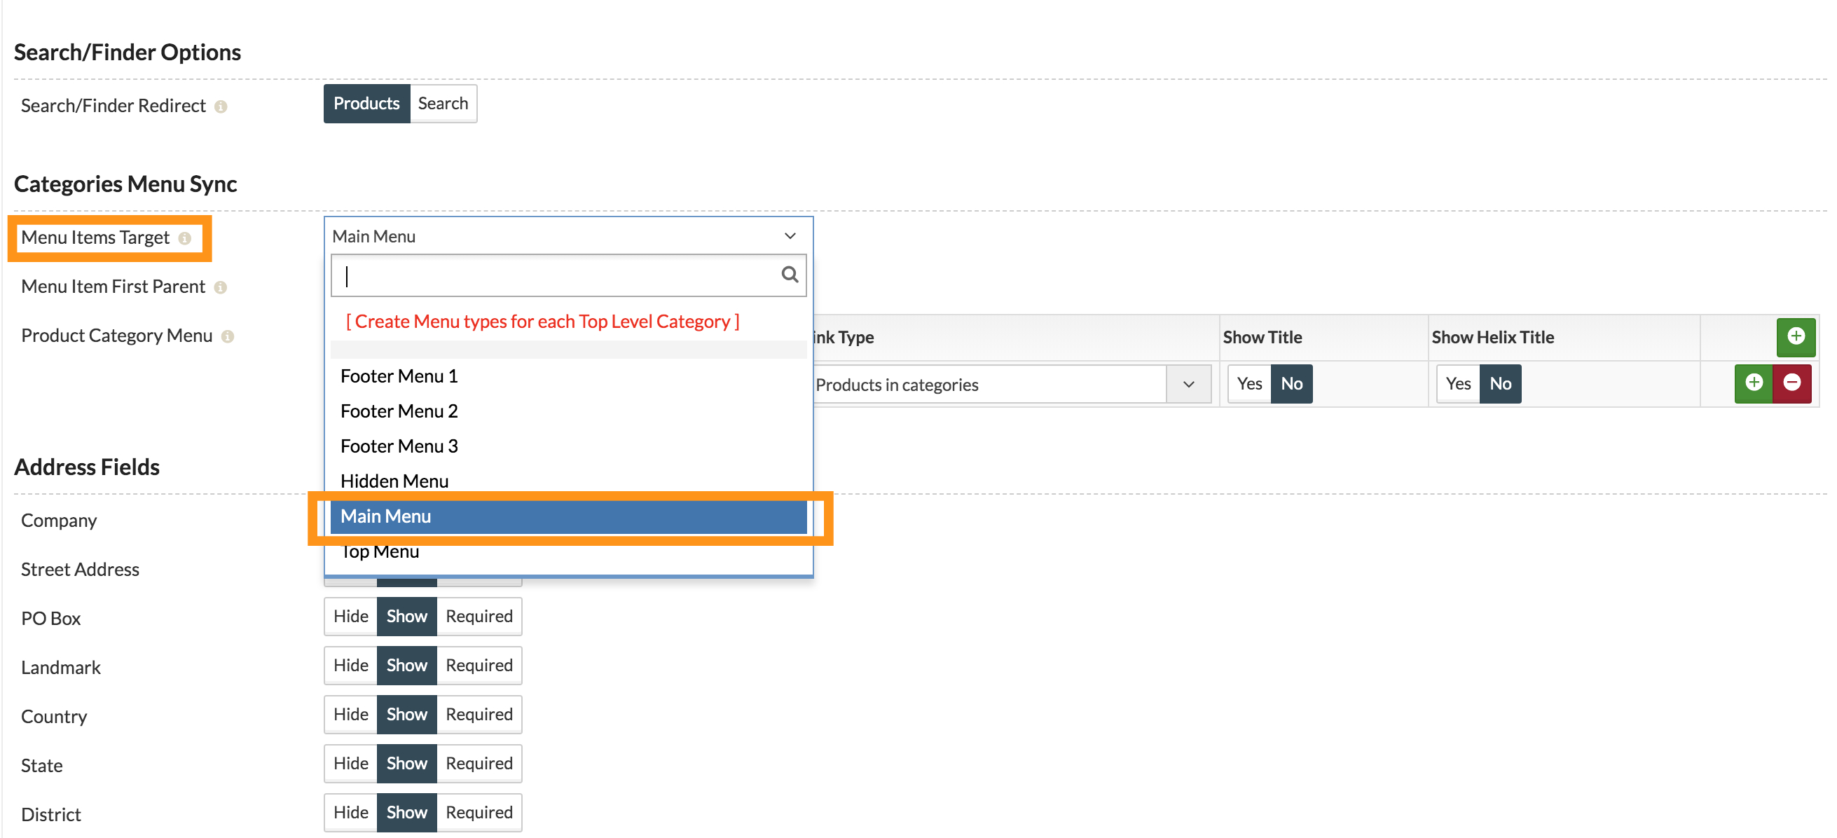Screen dimensions: 1837x838
Task: Select Hidden Menu option
Action: 394,481
